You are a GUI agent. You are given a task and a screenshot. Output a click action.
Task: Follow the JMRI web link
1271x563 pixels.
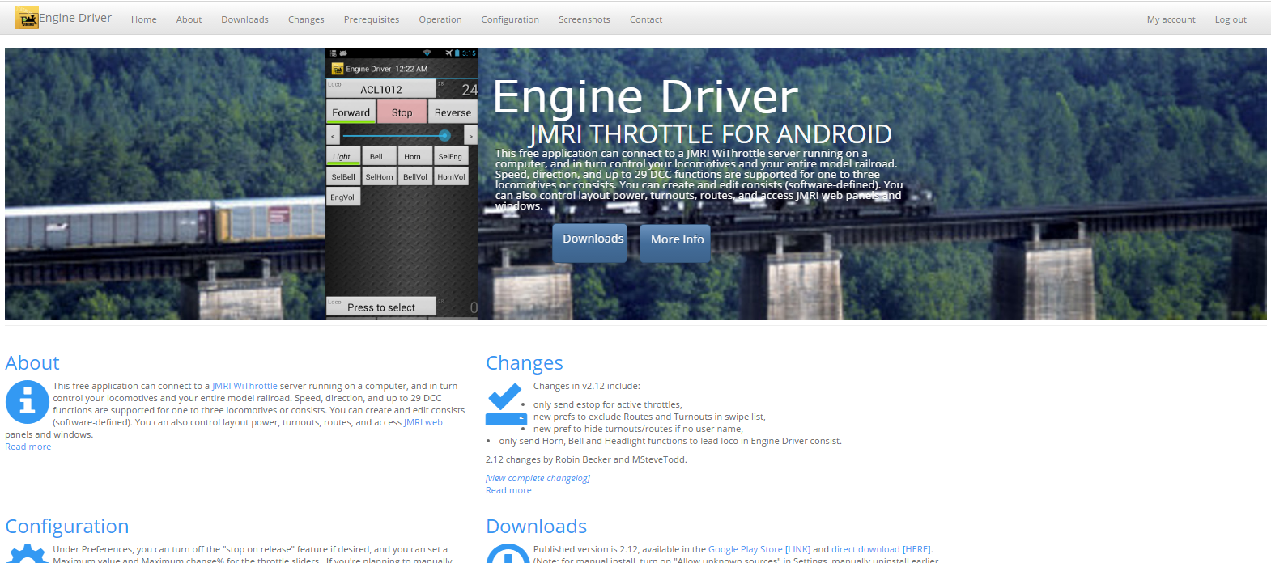423,422
